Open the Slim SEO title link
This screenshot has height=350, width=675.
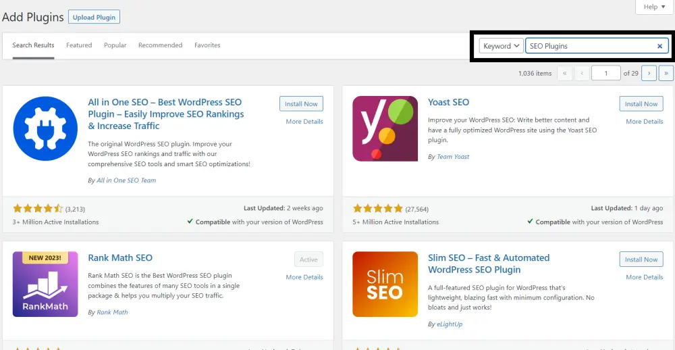click(x=489, y=264)
